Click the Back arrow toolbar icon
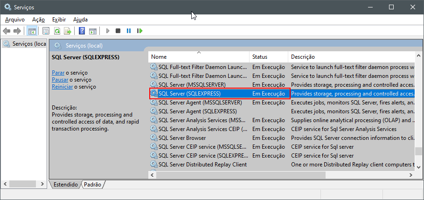The width and height of the screenshot is (424, 200). [x=7, y=31]
